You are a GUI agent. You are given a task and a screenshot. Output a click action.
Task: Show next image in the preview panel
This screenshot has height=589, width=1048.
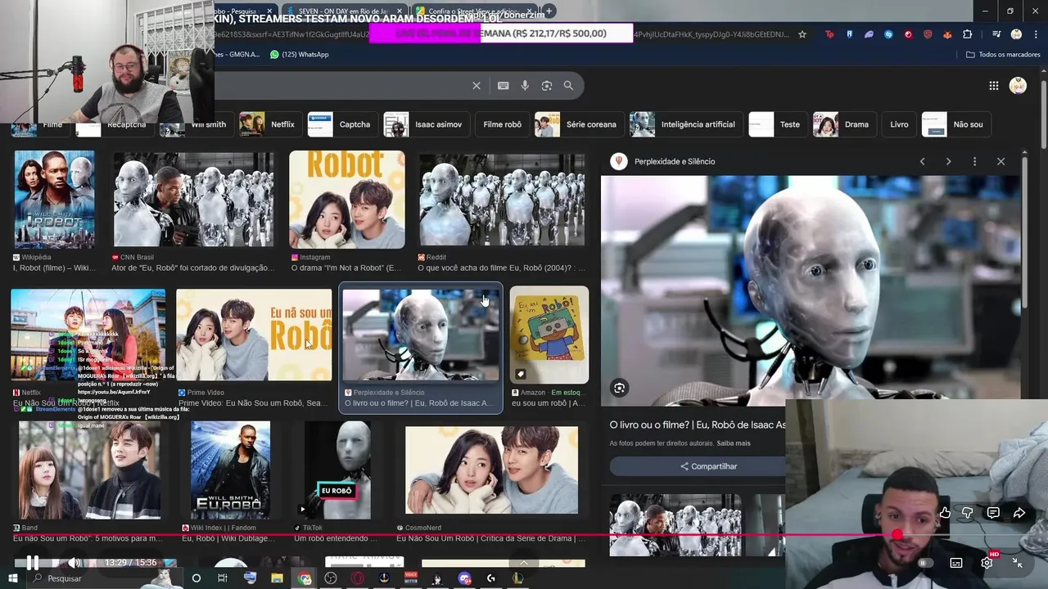[948, 161]
